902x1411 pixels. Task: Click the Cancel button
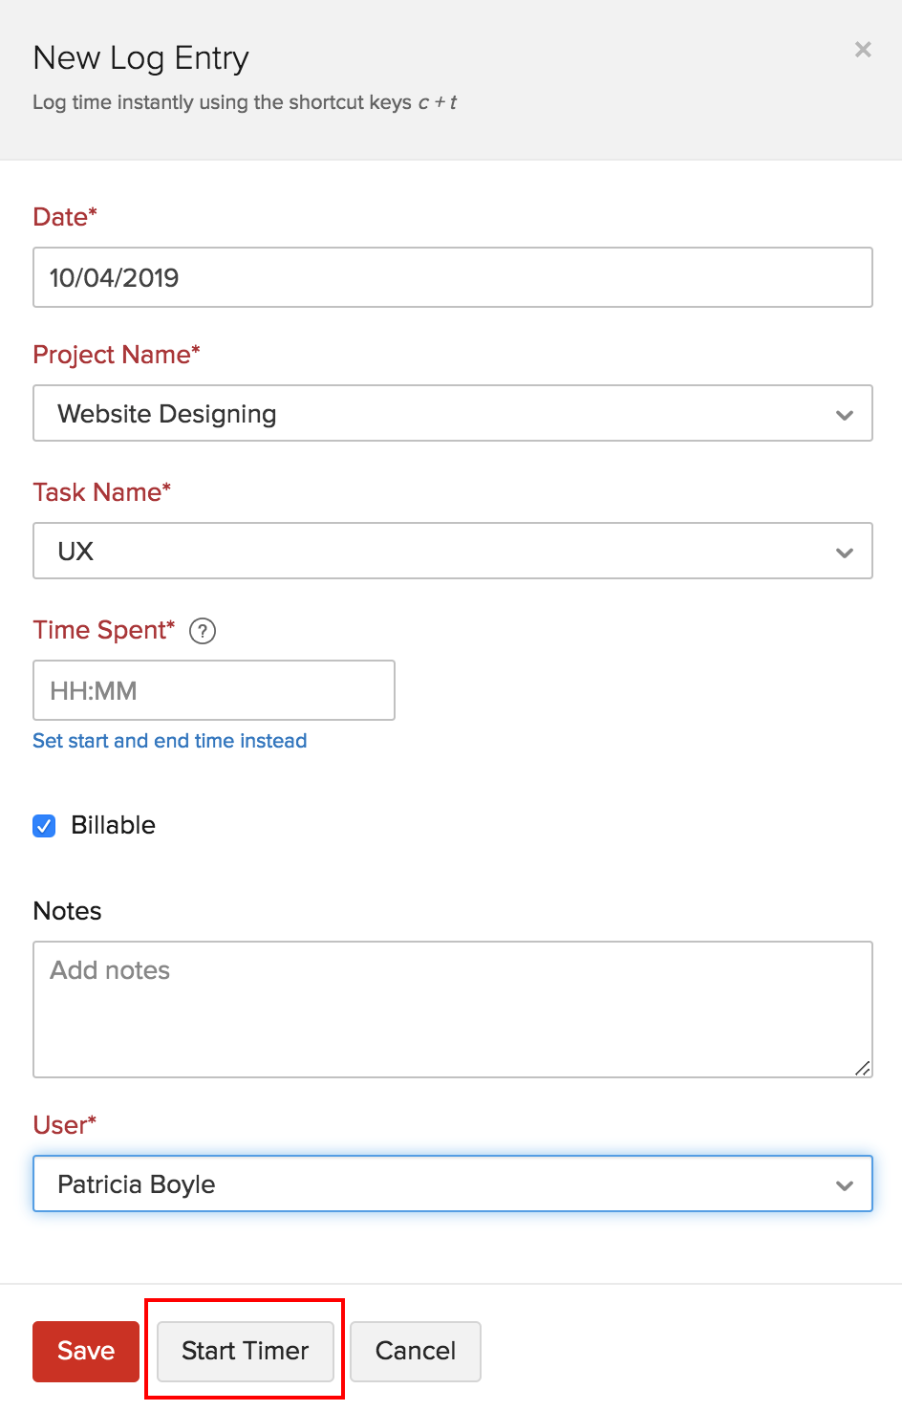pos(415,1351)
